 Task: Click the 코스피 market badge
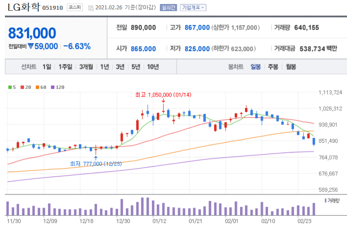[75, 7]
